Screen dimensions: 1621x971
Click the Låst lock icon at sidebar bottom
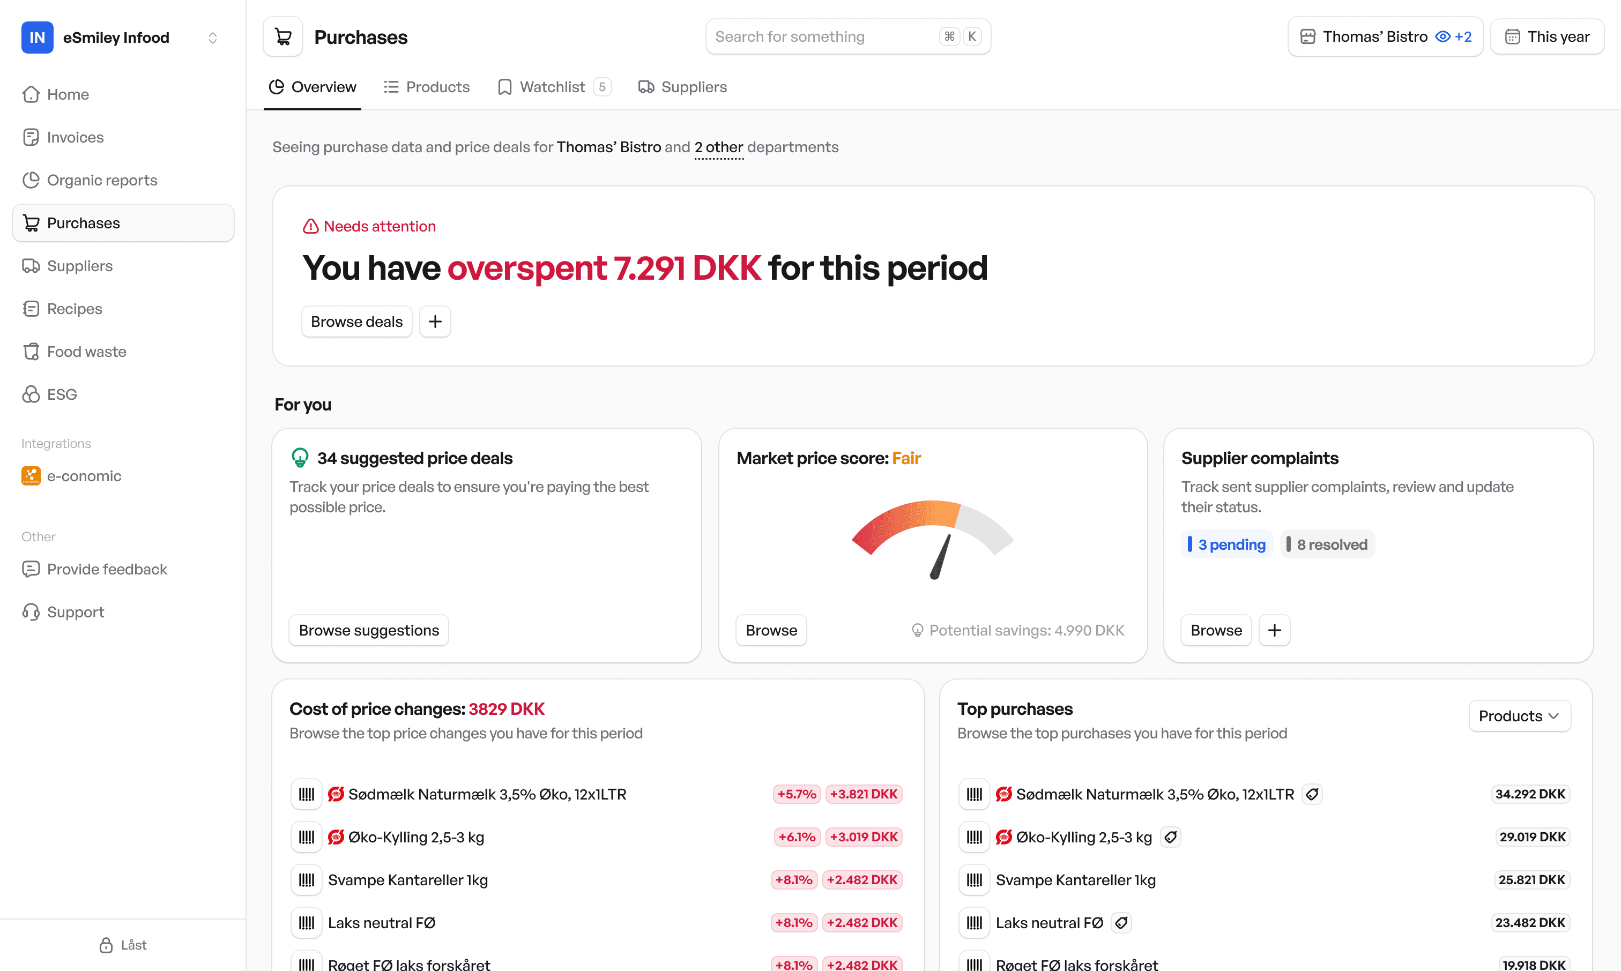click(106, 945)
